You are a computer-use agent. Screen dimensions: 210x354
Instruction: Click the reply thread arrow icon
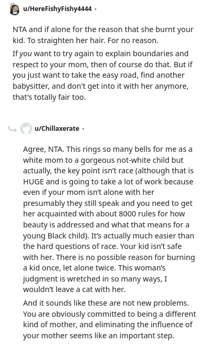pyautogui.click(x=12, y=129)
